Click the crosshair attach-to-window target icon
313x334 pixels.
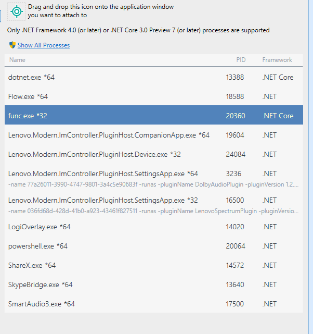click(17, 11)
